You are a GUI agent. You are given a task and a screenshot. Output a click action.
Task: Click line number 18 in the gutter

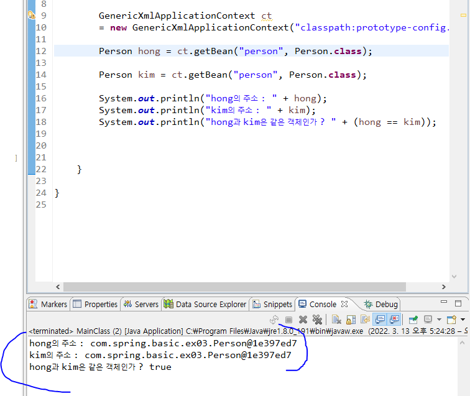(x=41, y=122)
